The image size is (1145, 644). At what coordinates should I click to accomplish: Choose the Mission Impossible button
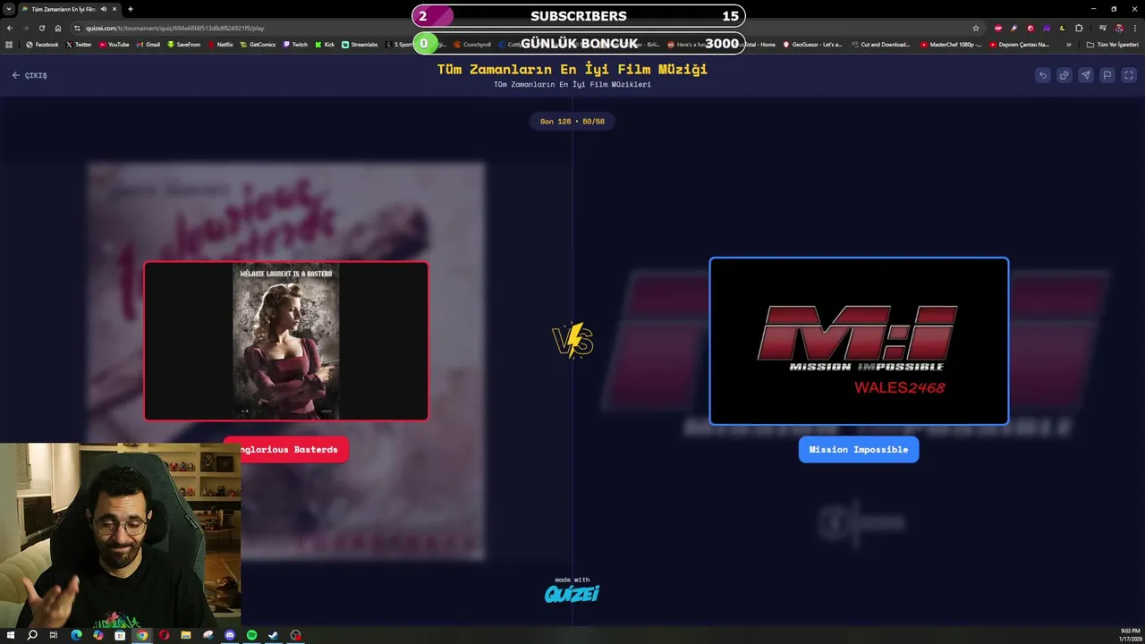(859, 449)
